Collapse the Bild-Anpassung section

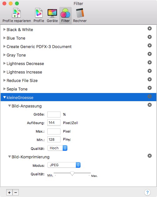[x=9, y=106]
